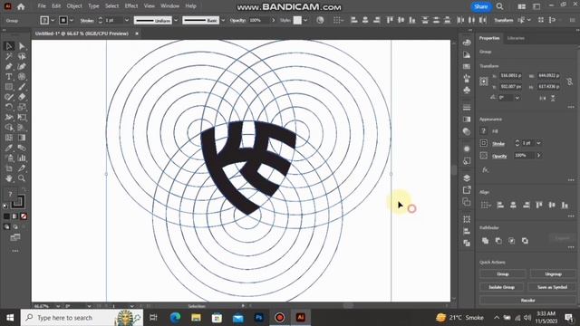Open the Window menu

(x=169, y=6)
